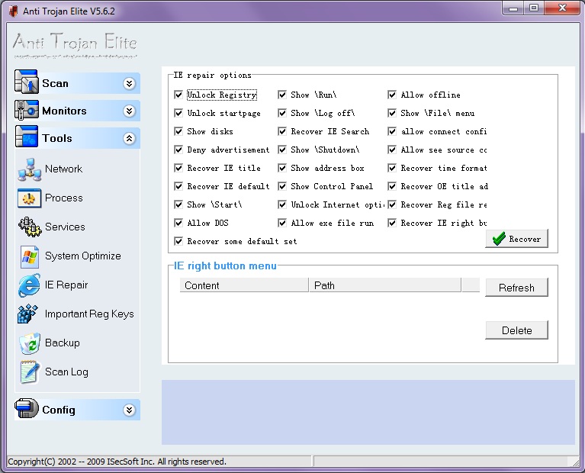
Task: Collapse the Tools section chevron
Action: [129, 139]
